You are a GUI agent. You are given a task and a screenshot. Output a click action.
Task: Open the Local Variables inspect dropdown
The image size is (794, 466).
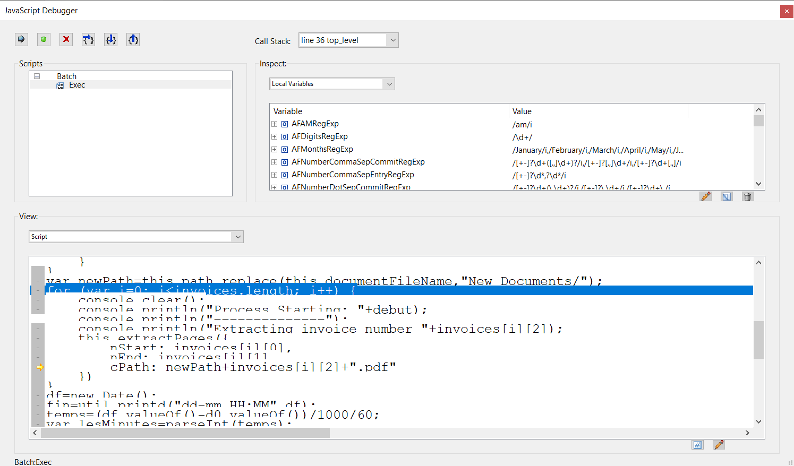pyautogui.click(x=389, y=84)
